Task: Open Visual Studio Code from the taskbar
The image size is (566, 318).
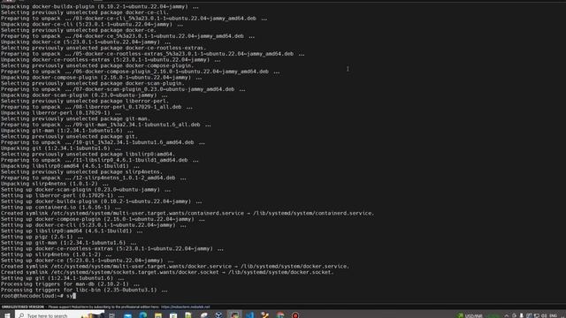Action: (250, 315)
